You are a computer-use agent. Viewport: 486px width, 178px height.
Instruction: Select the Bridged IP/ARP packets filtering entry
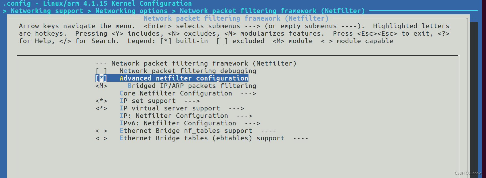(x=192, y=86)
